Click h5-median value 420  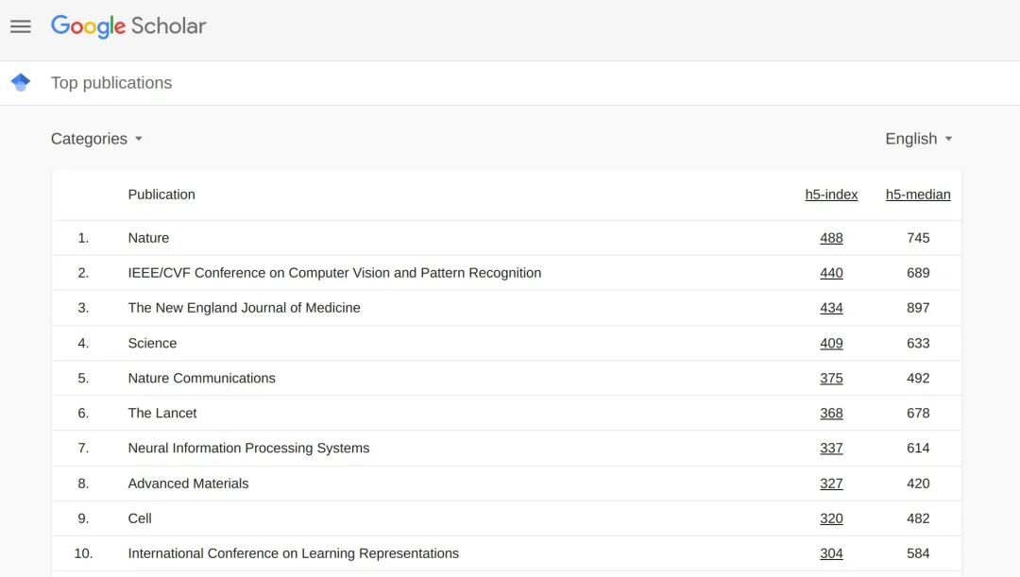click(x=918, y=484)
